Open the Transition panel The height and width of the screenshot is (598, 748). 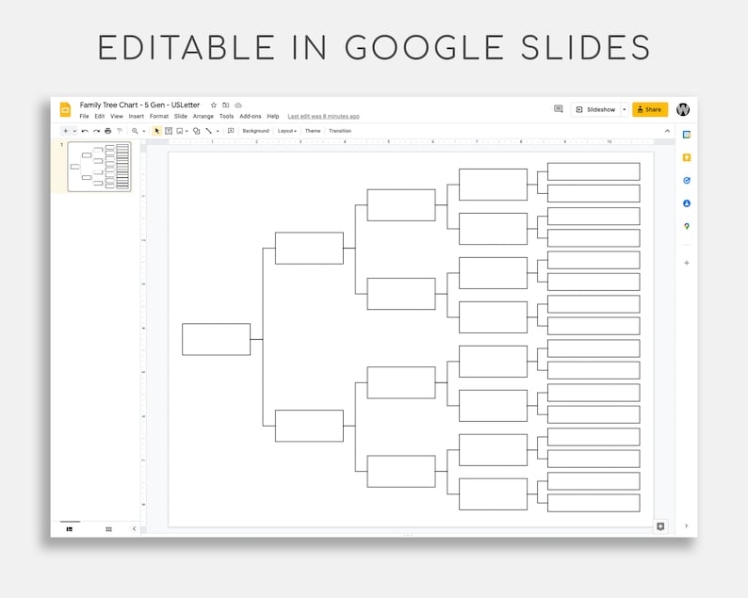[x=340, y=131]
